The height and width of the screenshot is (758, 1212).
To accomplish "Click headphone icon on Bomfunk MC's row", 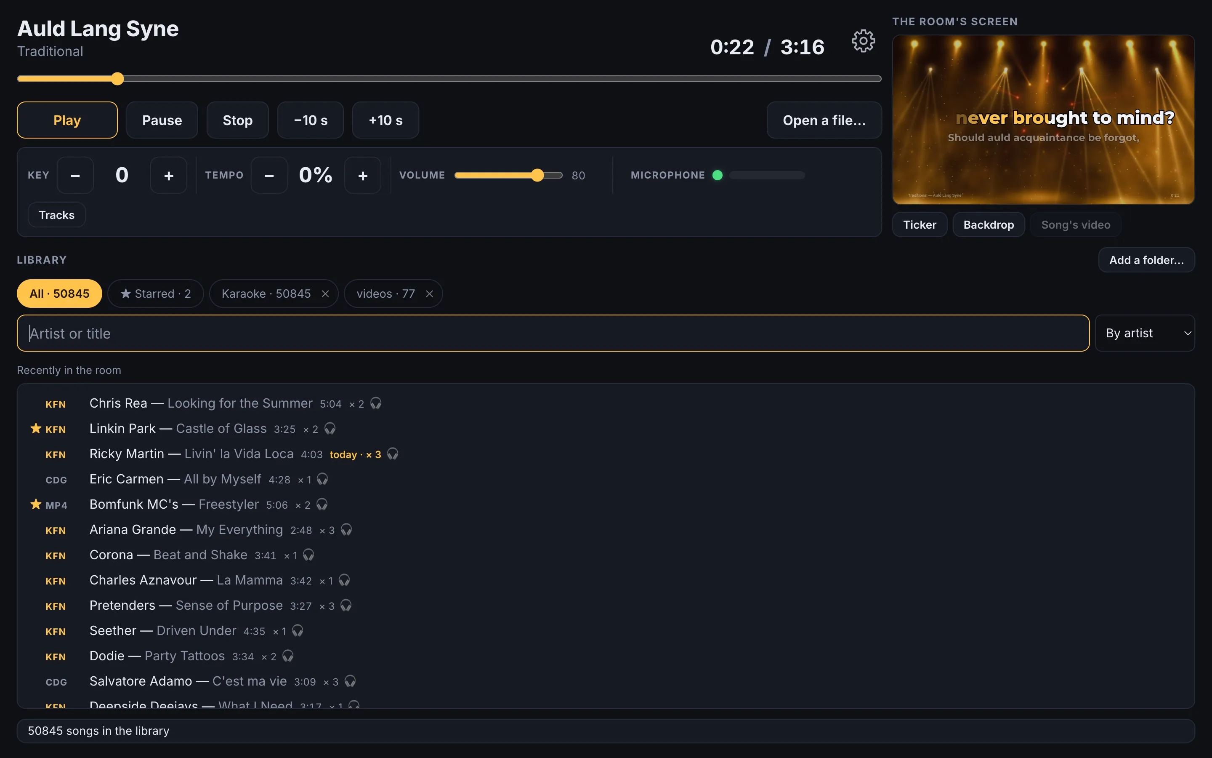I will click(322, 504).
